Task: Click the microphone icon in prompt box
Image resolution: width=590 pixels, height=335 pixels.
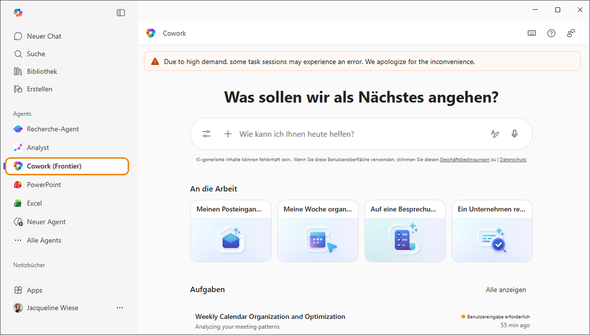Action: click(514, 134)
